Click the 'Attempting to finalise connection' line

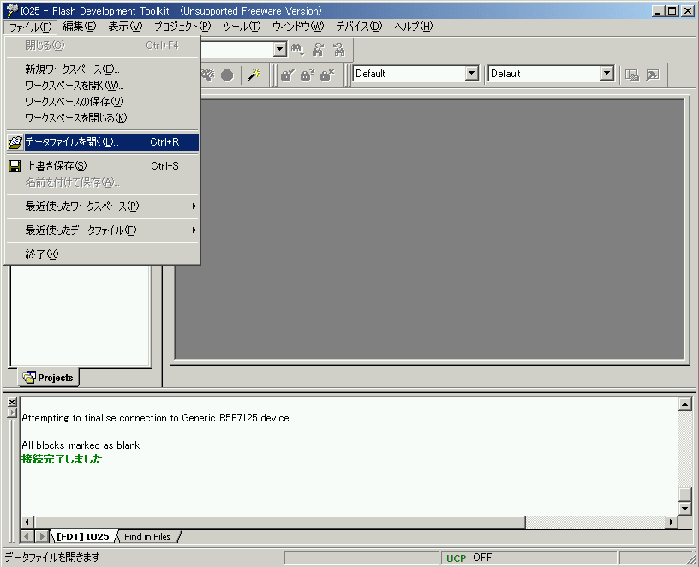tap(158, 418)
